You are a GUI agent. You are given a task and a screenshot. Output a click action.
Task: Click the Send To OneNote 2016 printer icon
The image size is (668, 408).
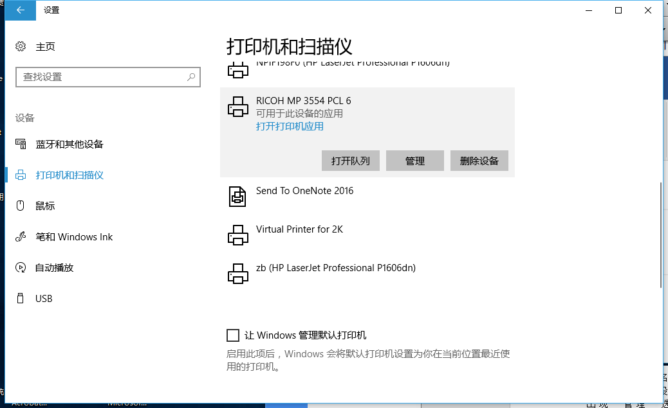coord(237,197)
